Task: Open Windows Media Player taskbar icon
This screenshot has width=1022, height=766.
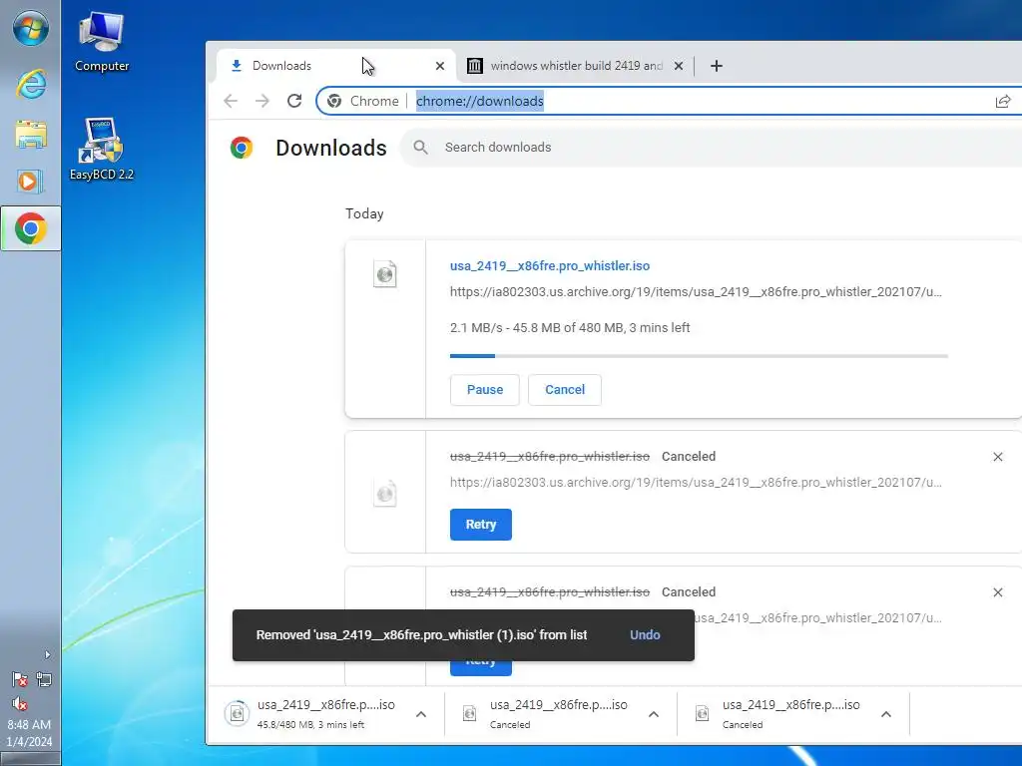Action: click(31, 181)
